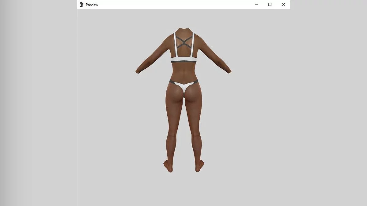
Task: Select the white top band on the model
Action: [x=183, y=60]
